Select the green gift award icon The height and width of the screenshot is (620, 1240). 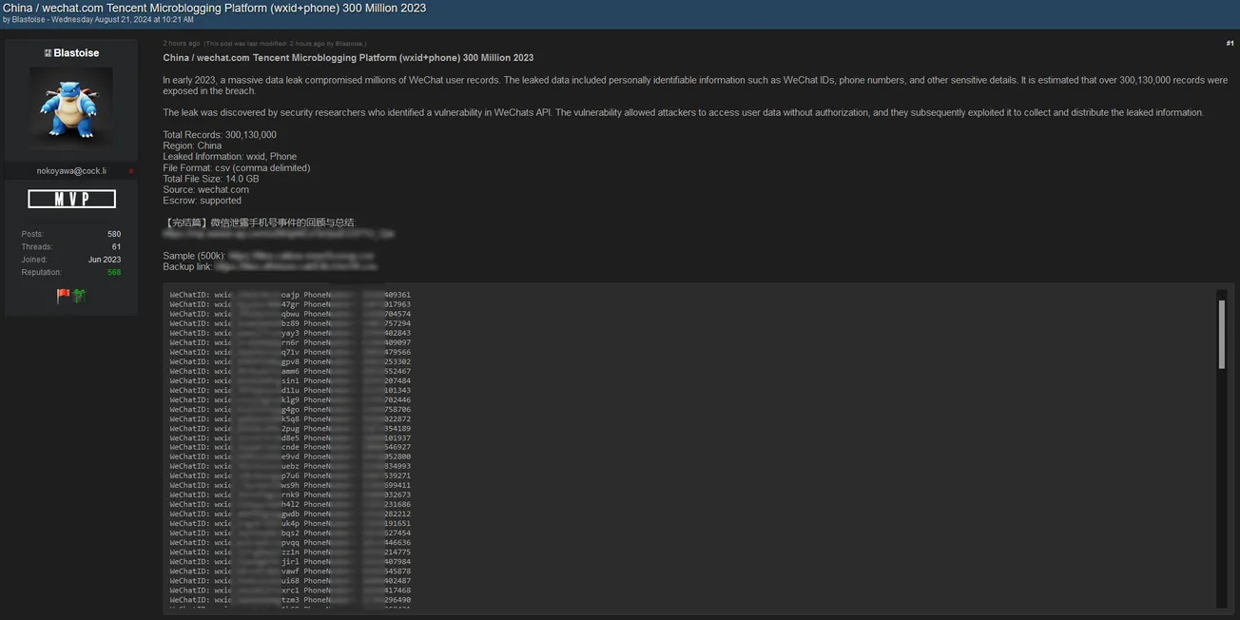79,296
